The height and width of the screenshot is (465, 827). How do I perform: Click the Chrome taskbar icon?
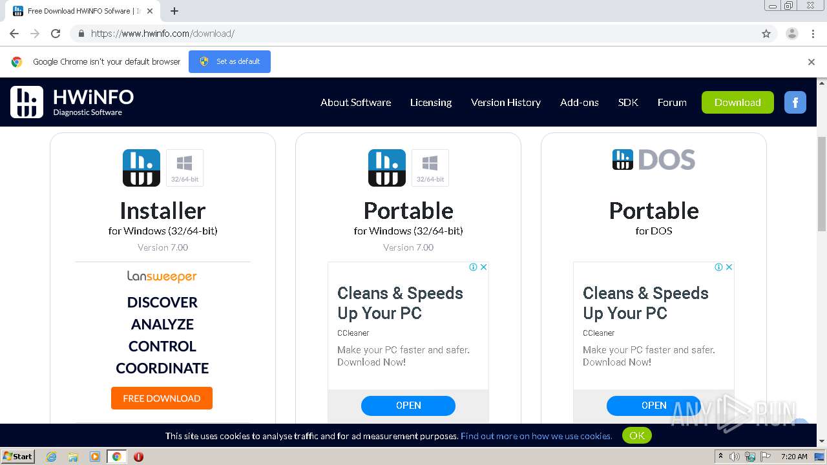[x=117, y=457]
